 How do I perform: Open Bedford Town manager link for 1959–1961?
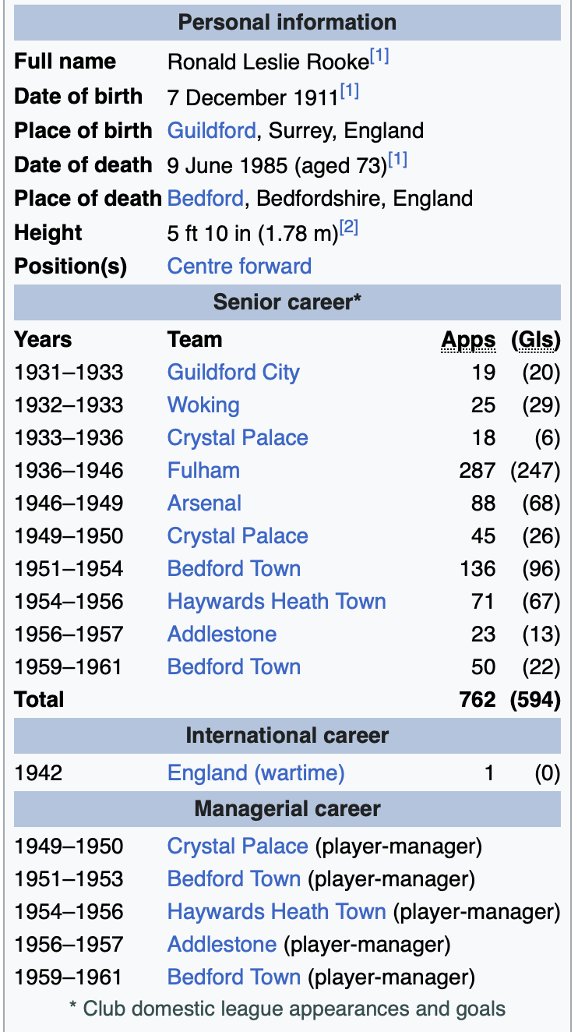pyautogui.click(x=234, y=977)
